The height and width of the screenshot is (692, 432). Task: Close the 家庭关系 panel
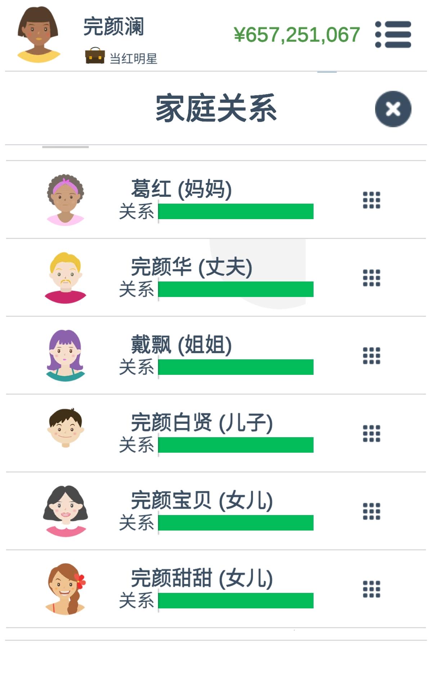pyautogui.click(x=393, y=109)
